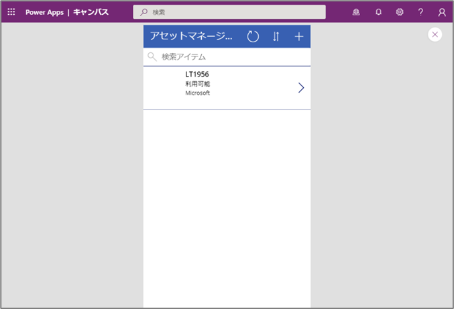Refresh the asset list
The width and height of the screenshot is (454, 309).
tap(253, 36)
